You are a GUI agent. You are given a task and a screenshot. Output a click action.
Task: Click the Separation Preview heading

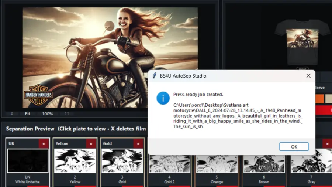pos(30,129)
